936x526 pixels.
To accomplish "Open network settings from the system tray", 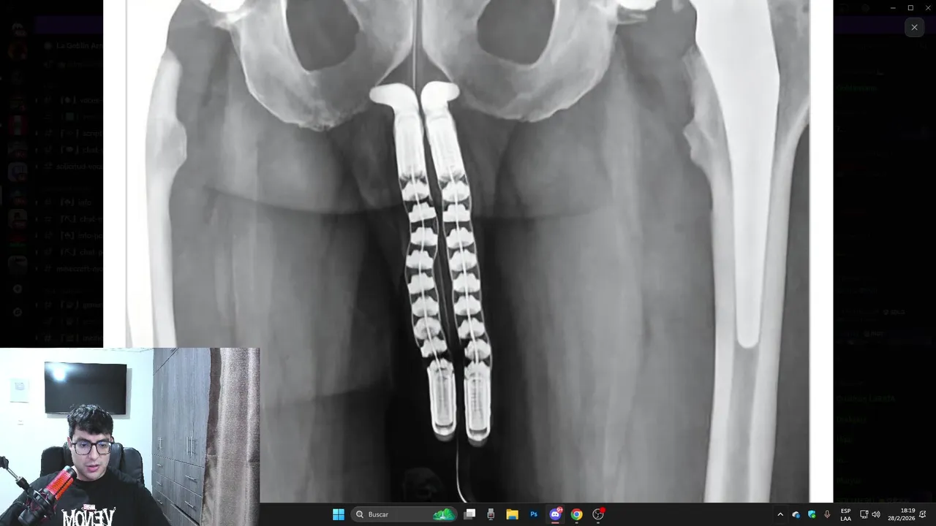I will (864, 514).
